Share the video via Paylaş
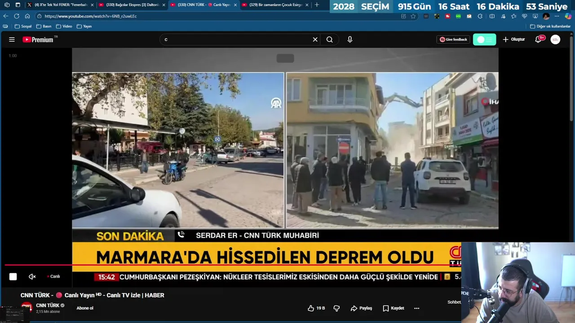This screenshot has width=575, height=323. (361, 308)
